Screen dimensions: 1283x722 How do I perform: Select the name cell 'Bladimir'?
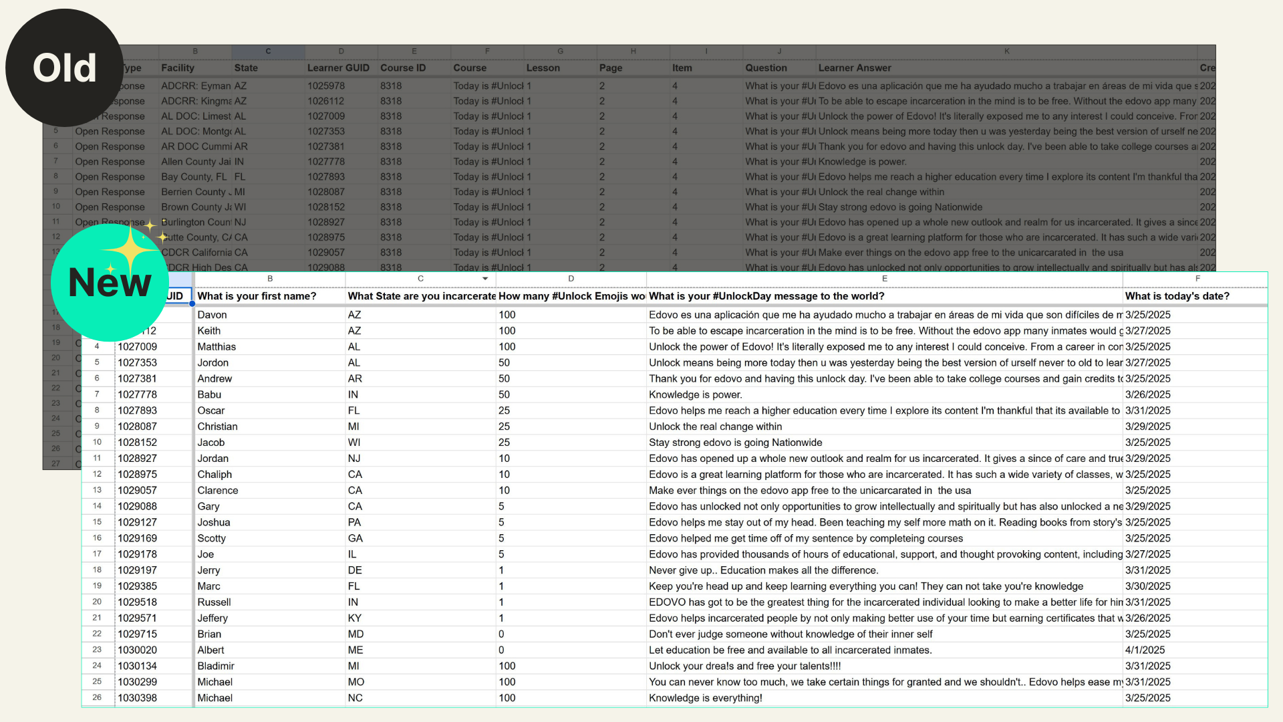[270, 667]
